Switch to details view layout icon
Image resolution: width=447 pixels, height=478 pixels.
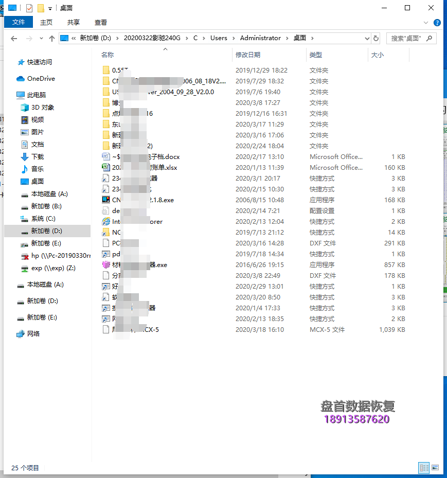click(424, 468)
